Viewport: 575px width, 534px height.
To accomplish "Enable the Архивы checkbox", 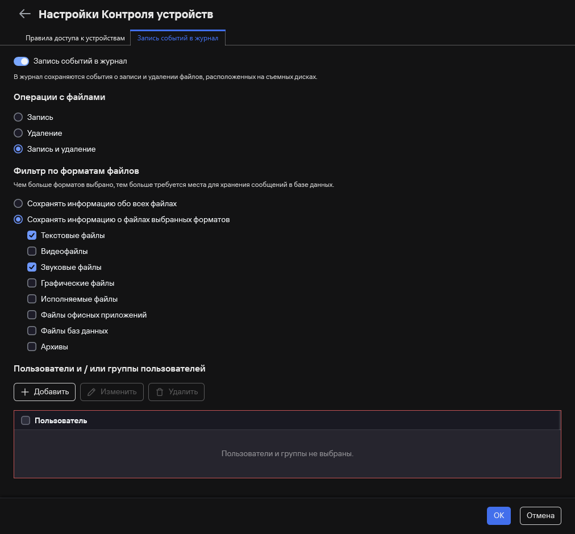I will pos(32,347).
